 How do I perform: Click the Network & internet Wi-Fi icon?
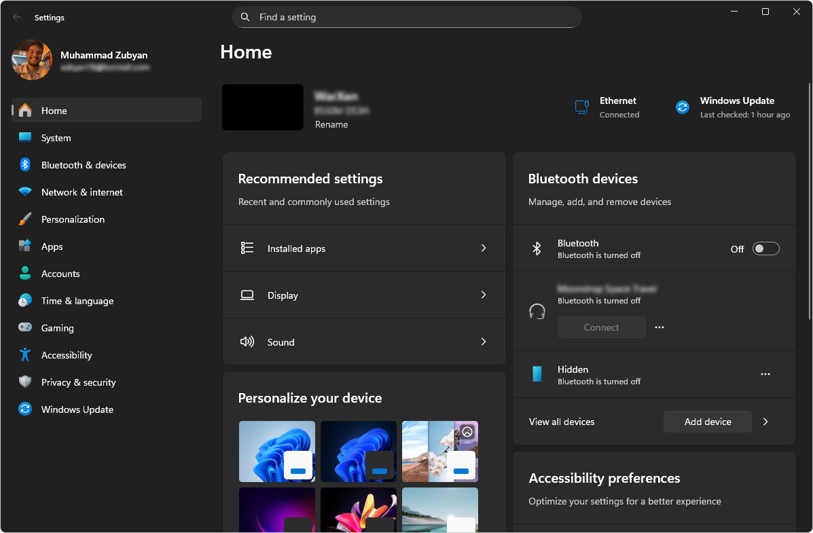click(25, 192)
